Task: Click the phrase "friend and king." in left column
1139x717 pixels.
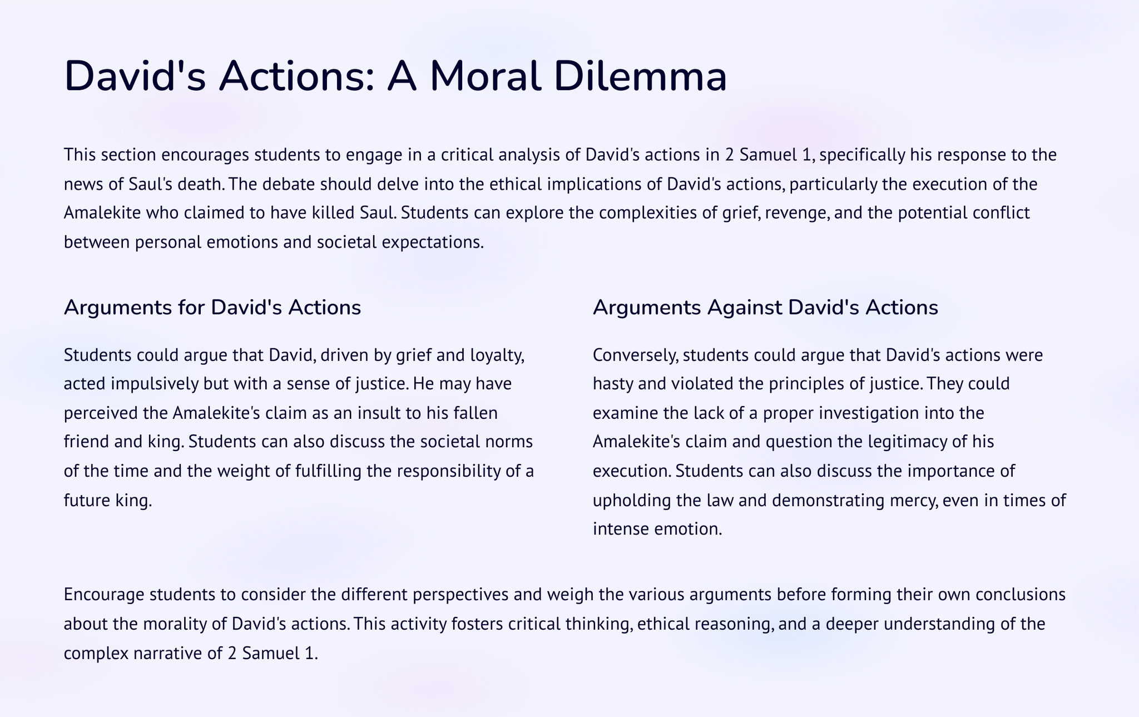Action: (124, 442)
